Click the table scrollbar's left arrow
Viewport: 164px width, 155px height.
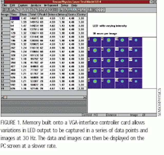(2, 97)
